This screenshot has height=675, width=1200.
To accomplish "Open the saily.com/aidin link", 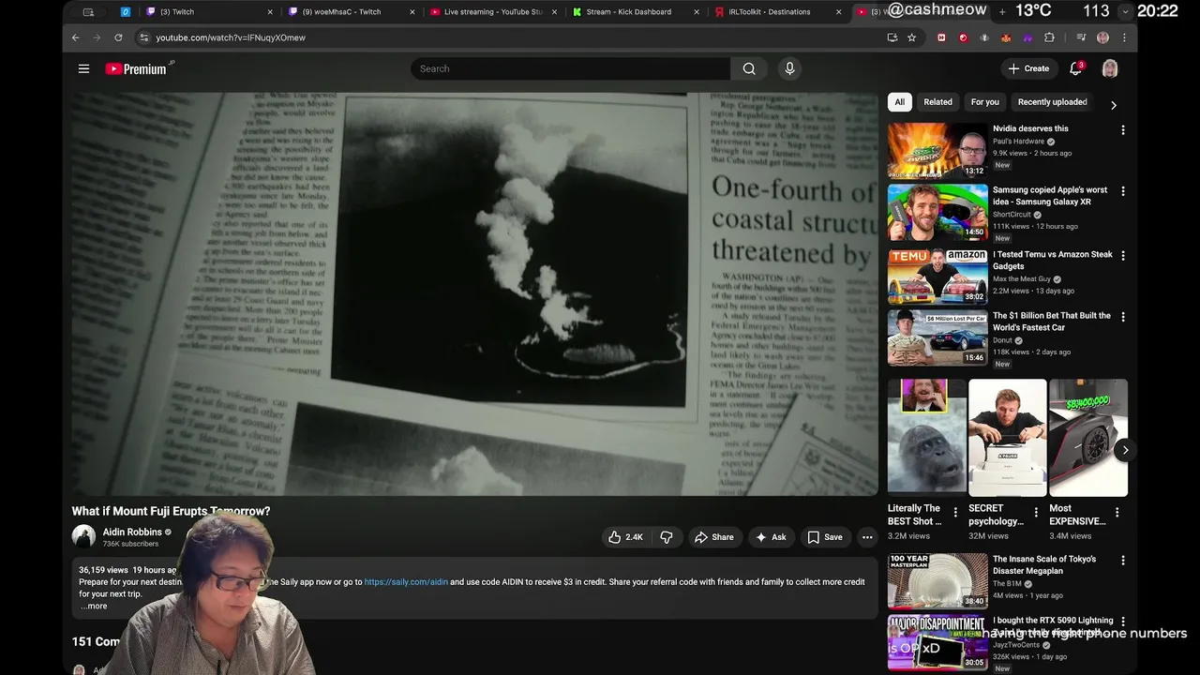I will pyautogui.click(x=406, y=582).
